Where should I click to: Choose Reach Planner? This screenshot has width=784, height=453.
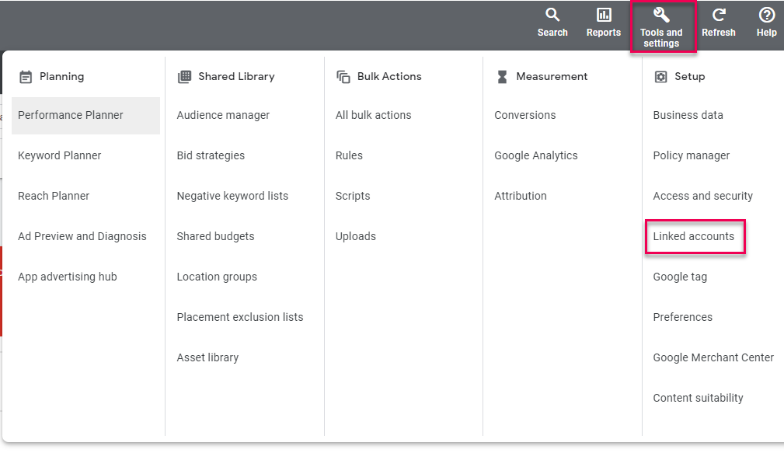coord(54,196)
